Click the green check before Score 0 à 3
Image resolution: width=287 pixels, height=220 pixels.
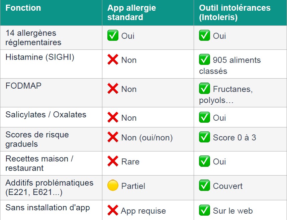204,137
